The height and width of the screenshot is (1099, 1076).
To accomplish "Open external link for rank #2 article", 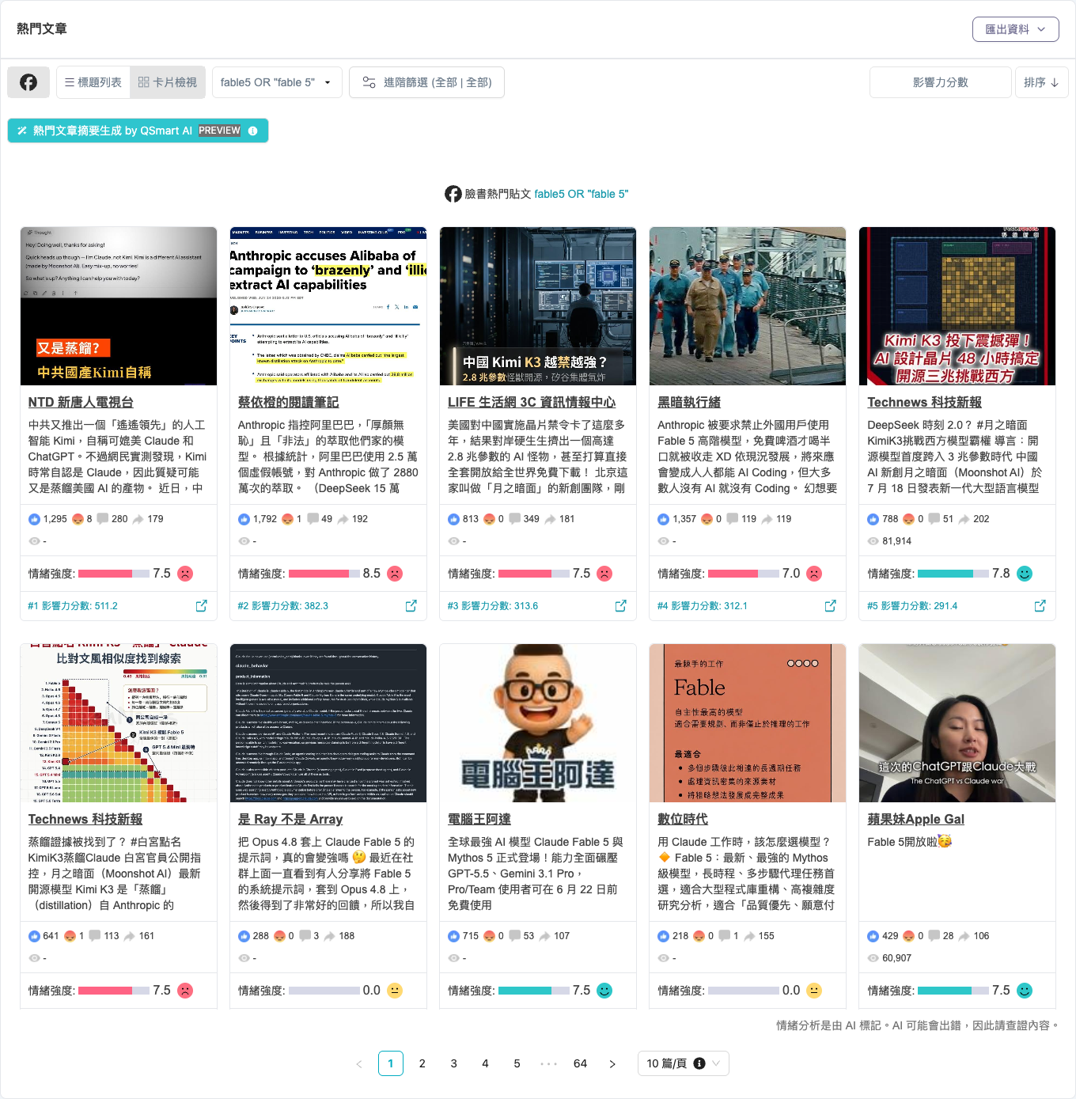I will coord(411,605).
